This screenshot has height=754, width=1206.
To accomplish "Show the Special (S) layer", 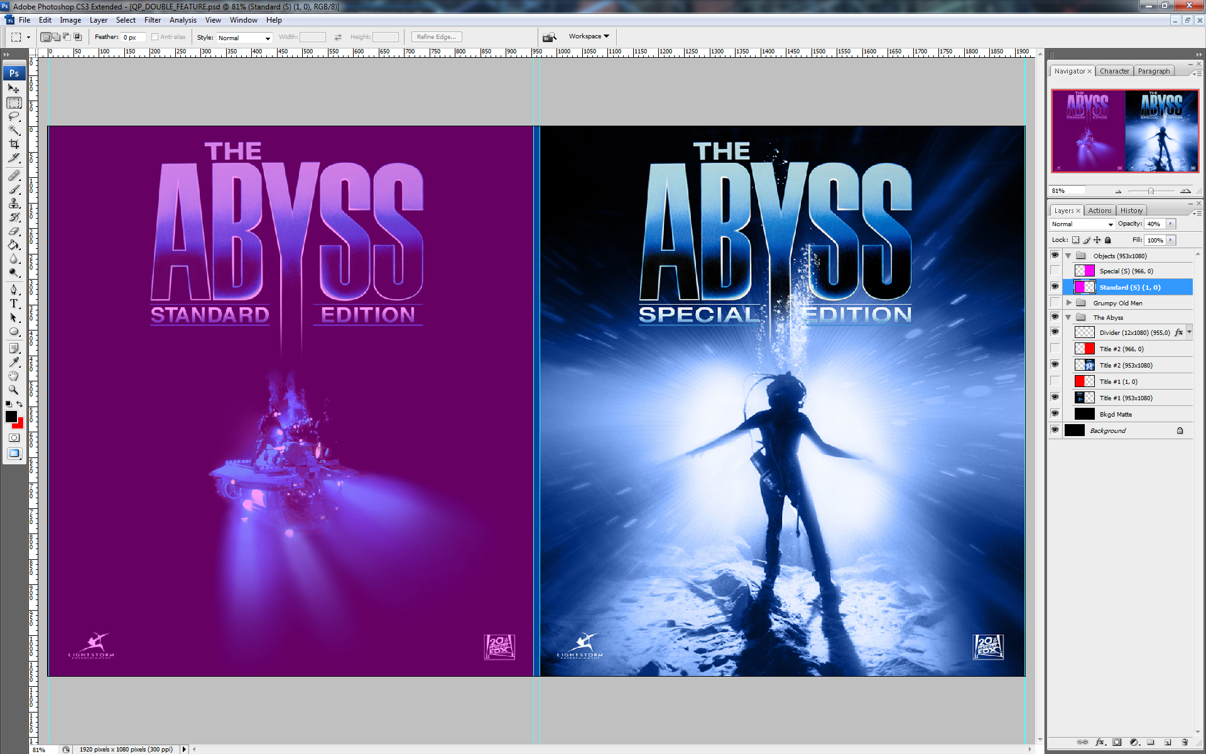I will pos(1055,271).
